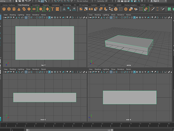Click the Pause viewport icon in status line
This screenshot has width=174, height=131.
tap(142, 1)
